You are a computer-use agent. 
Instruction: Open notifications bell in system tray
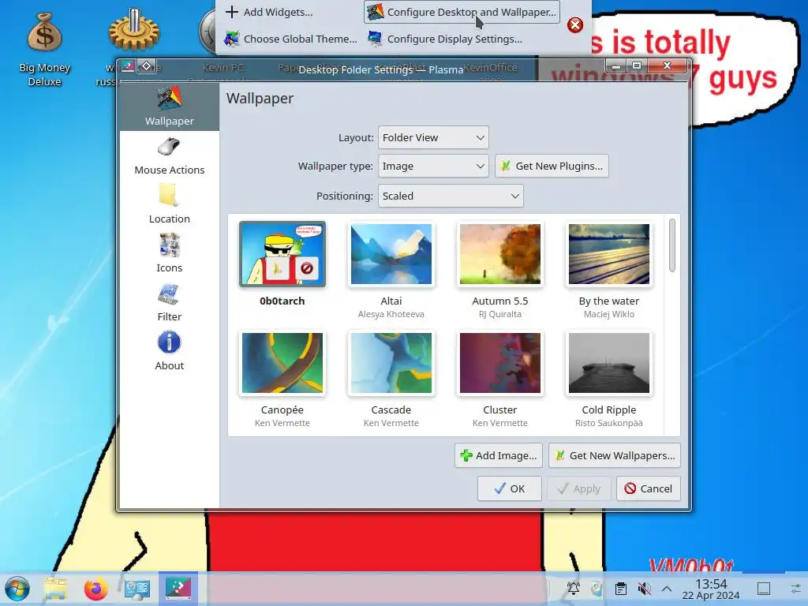[x=573, y=589]
